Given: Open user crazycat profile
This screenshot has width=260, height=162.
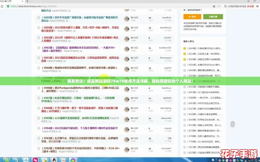Looking at the screenshot, I should tap(168, 128).
